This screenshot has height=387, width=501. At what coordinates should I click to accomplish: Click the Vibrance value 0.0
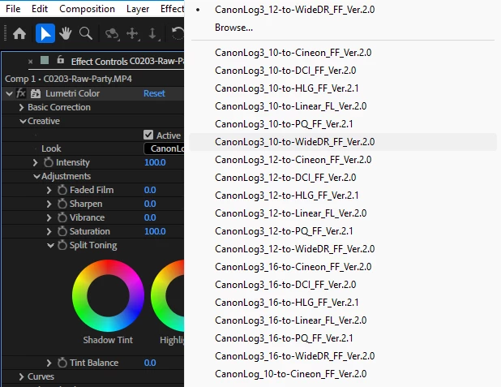pos(150,217)
